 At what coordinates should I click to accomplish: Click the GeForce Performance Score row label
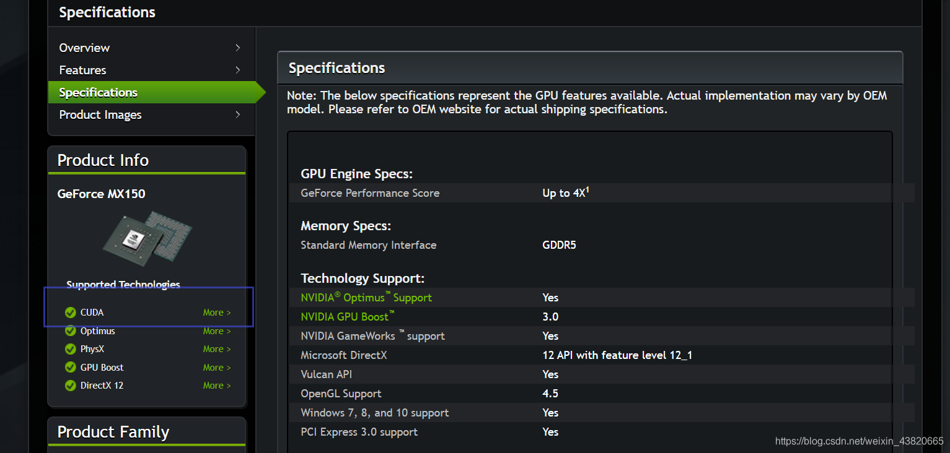click(x=370, y=193)
